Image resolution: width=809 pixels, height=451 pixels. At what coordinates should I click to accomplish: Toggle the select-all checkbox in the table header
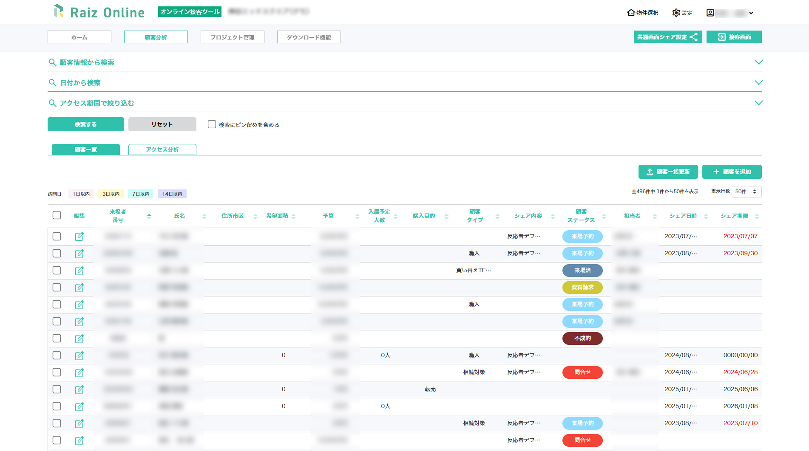(x=57, y=215)
